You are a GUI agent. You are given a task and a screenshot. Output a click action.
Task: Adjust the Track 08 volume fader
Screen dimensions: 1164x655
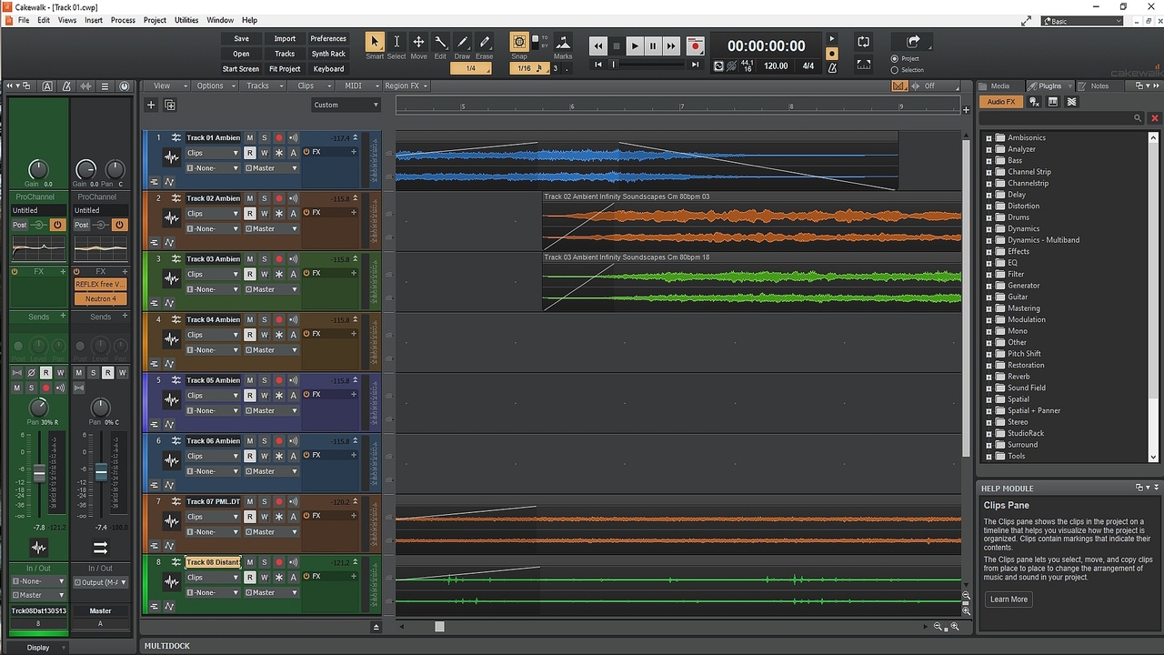tap(39, 473)
